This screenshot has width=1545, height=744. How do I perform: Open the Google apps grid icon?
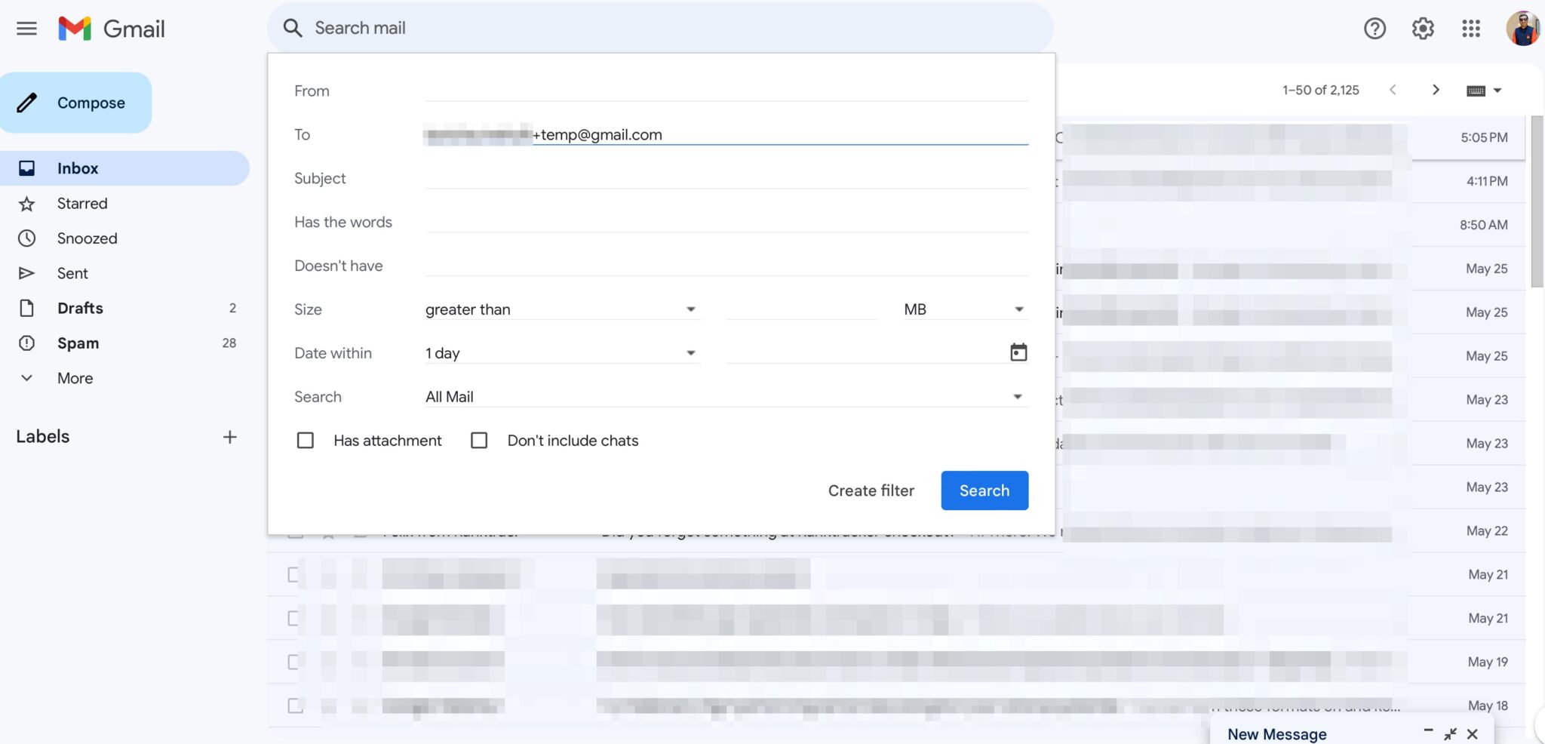coord(1470,28)
